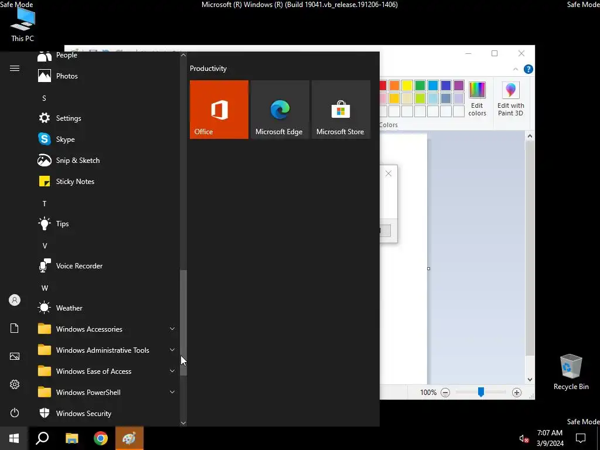Open the Action Center notifications icon

(x=581, y=438)
